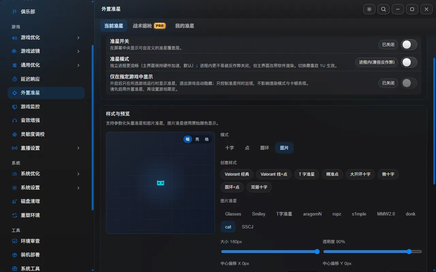Open search with the magnifier icon
436x272 pixels.
click(384, 9)
